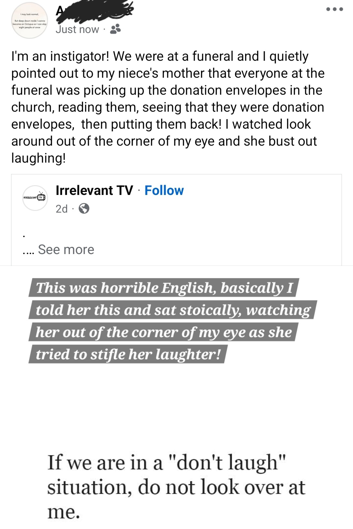
Task: Open the poster's profile picture
Action: (x=30, y=21)
